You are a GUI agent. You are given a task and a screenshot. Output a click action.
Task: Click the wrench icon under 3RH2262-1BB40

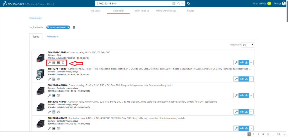[49, 62]
